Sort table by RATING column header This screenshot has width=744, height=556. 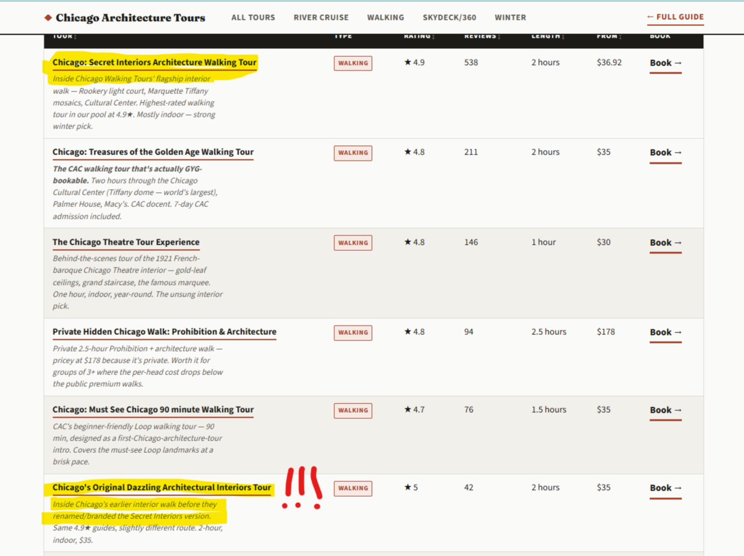(420, 36)
